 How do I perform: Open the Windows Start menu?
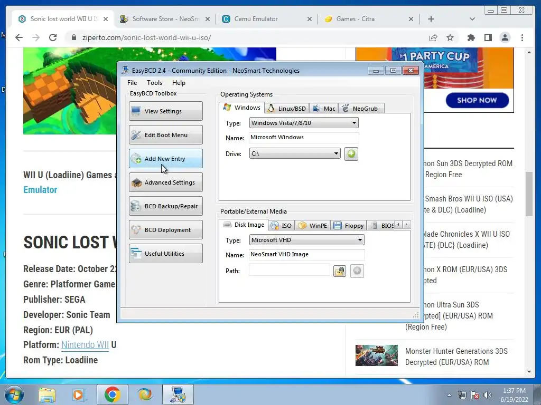14,394
